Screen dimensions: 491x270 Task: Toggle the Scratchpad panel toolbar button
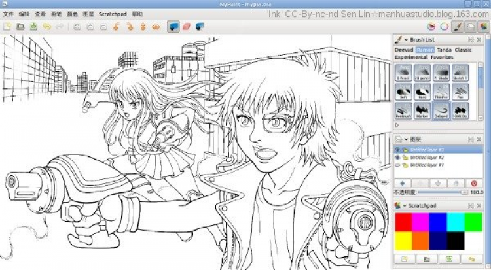[484, 27]
